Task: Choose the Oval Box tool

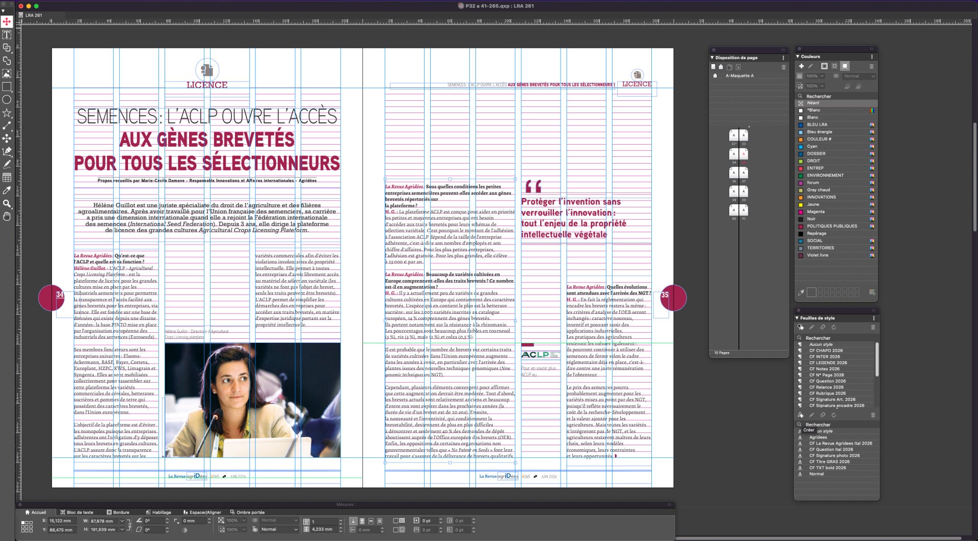Action: coord(7,100)
